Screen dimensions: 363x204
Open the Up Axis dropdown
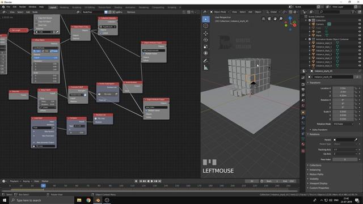(x=345, y=154)
